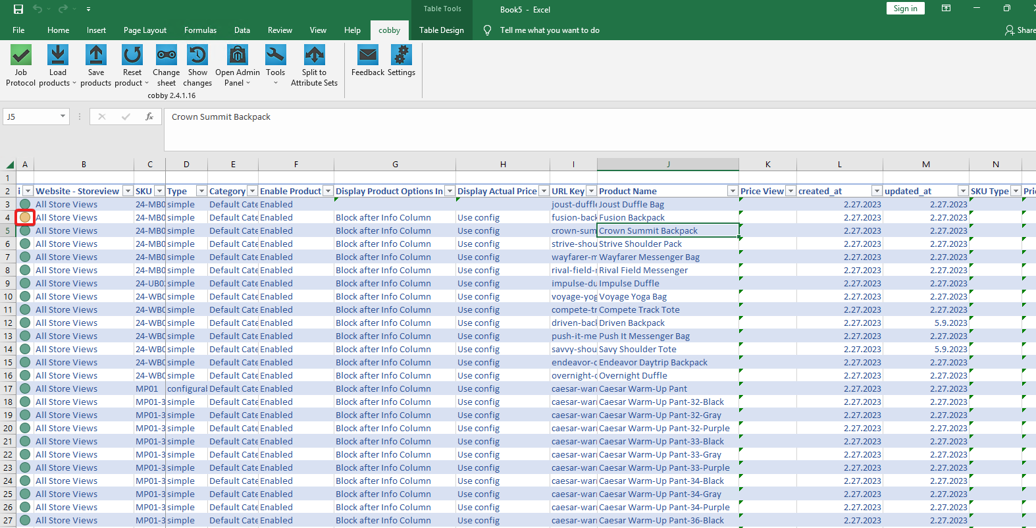Switch to the Table Design tab
Viewport: 1036px width, 528px height.
[x=442, y=30]
